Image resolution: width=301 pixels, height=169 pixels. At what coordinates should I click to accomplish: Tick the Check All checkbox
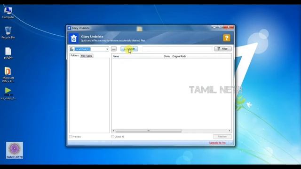pos(113,137)
